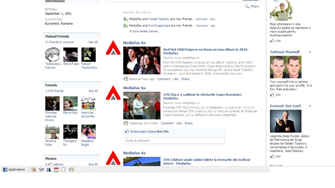The height and width of the screenshot is (188, 335).
Task: Open Cartoon Yourself ad image
Action: 286,67
